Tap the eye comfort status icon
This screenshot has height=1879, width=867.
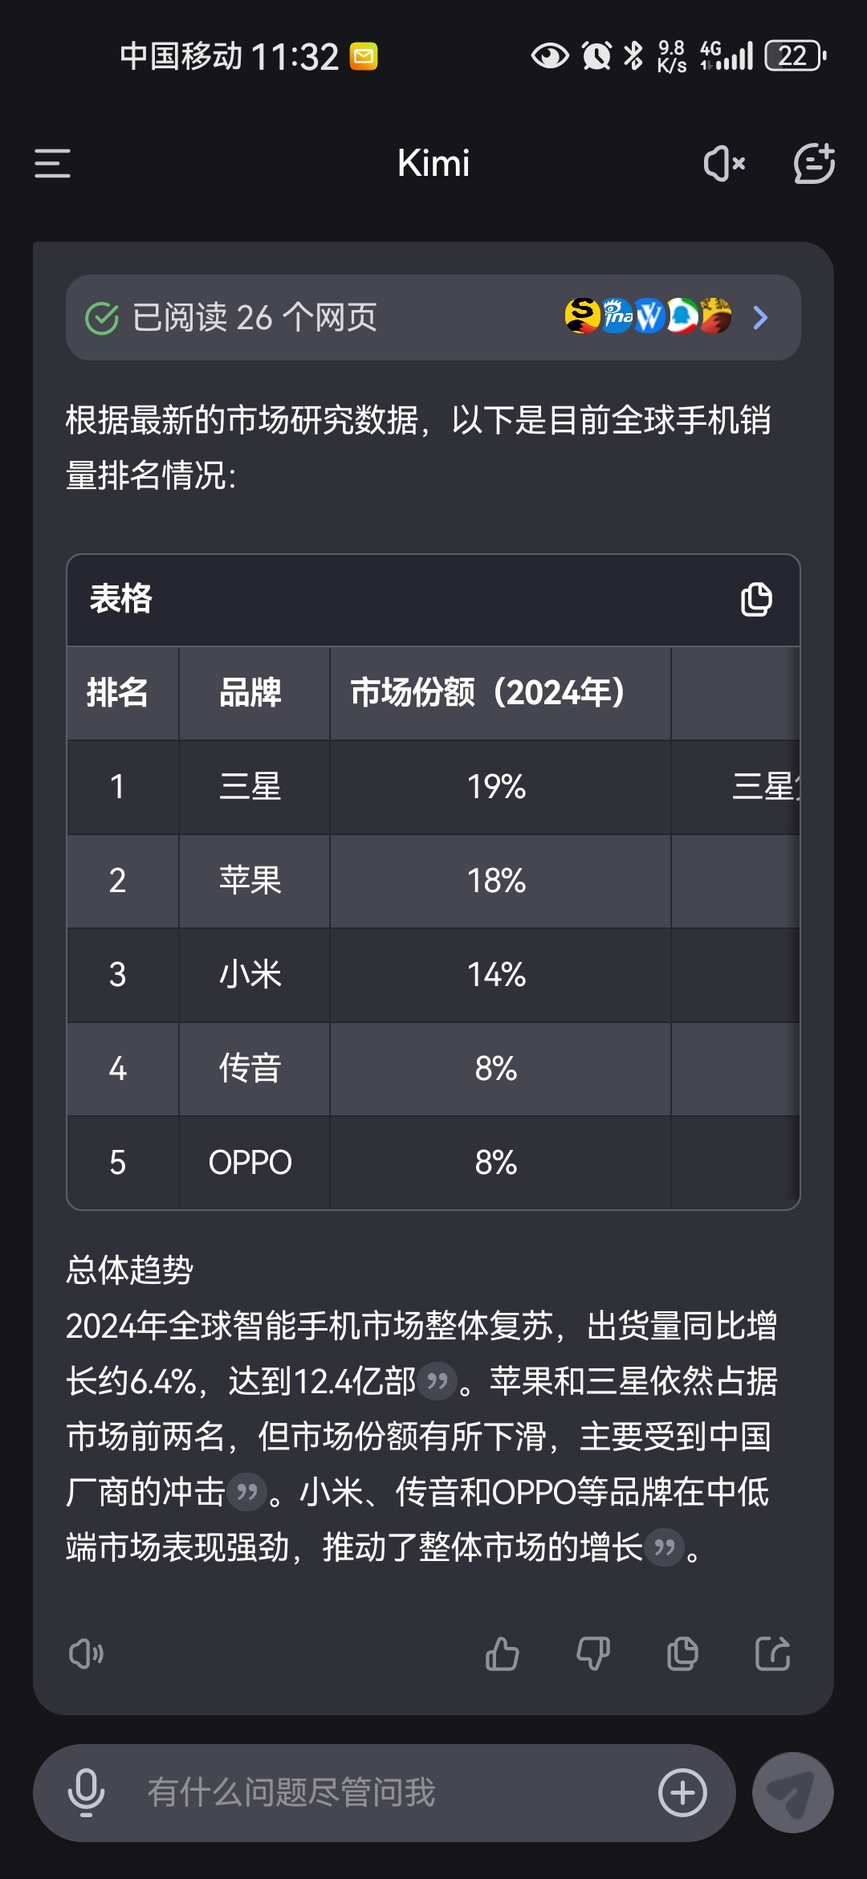pyautogui.click(x=550, y=56)
